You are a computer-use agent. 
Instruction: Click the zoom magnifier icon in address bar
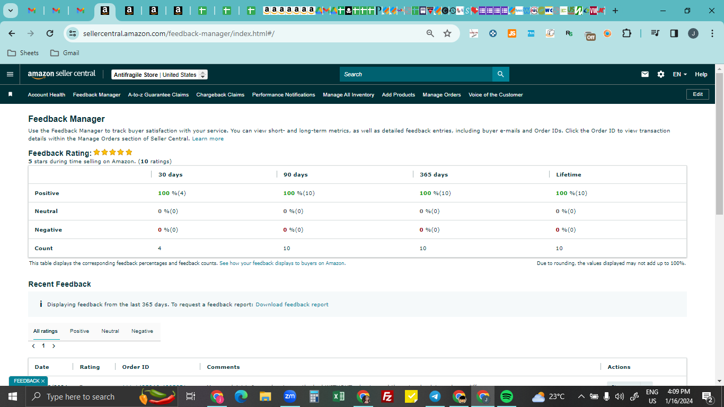coord(430,33)
